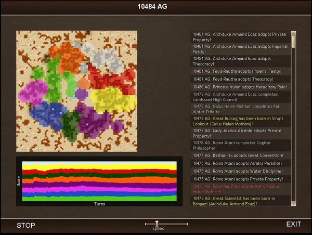The image size is (312, 235).
Task: Click the Speed slider handle
Action: 157,224
